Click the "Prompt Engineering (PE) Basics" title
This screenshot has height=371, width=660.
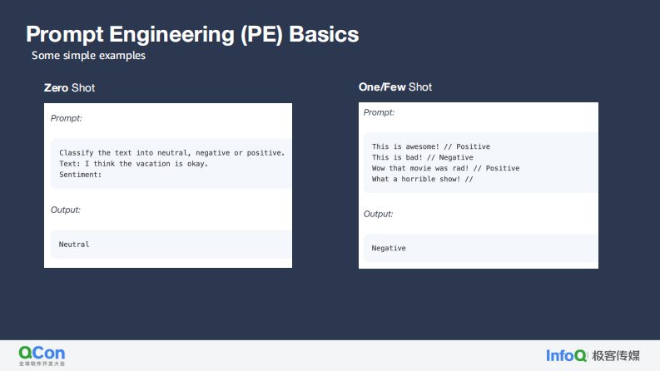192,34
